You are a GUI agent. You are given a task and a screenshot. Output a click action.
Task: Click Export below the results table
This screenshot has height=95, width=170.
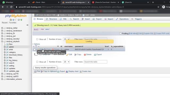98,55
